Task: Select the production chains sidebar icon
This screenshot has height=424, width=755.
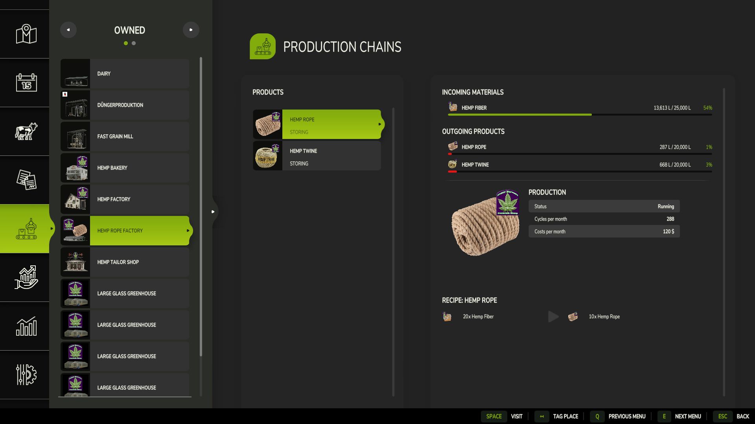Action: point(26,228)
